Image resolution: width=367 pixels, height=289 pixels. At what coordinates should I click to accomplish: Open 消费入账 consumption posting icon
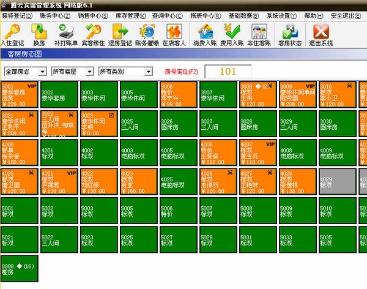coord(205,35)
